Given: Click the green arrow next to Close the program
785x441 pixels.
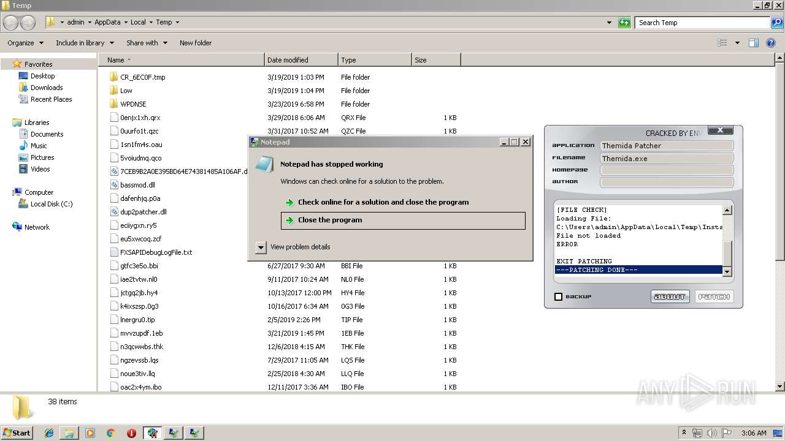Looking at the screenshot, I should pos(289,221).
